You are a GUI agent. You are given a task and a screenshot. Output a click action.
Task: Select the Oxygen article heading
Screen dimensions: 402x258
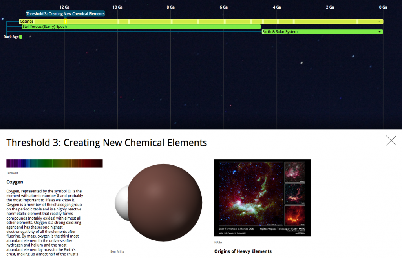click(x=15, y=182)
